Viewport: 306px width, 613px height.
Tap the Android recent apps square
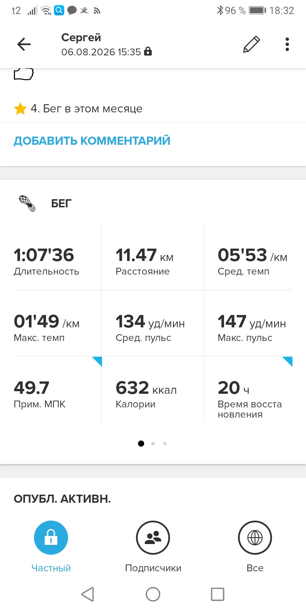tap(218, 594)
